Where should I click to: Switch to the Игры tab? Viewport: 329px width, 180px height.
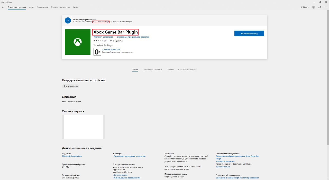[31, 7]
